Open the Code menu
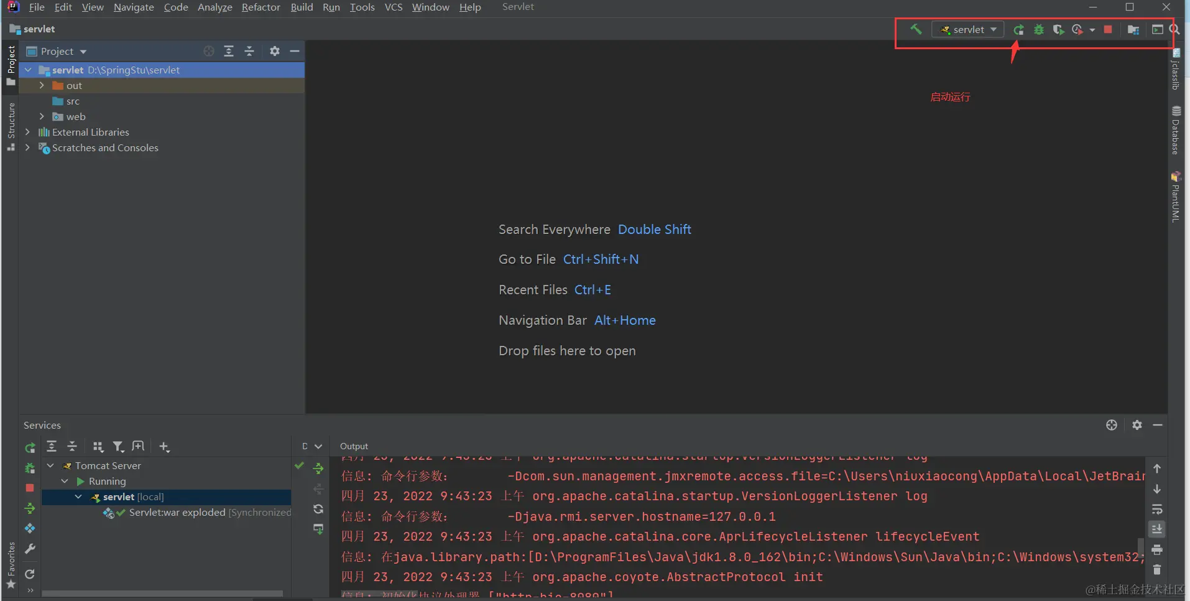The width and height of the screenshot is (1190, 601). [176, 7]
